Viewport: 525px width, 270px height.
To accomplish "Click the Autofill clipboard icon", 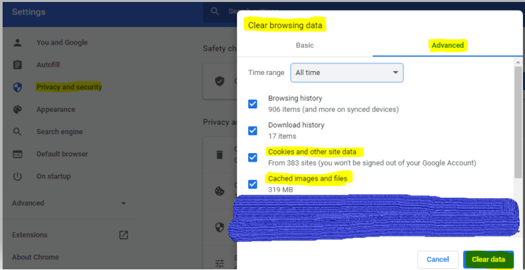I will click(x=18, y=65).
